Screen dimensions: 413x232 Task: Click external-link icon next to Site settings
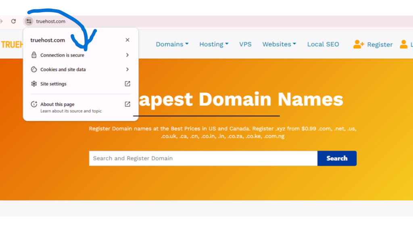click(127, 84)
